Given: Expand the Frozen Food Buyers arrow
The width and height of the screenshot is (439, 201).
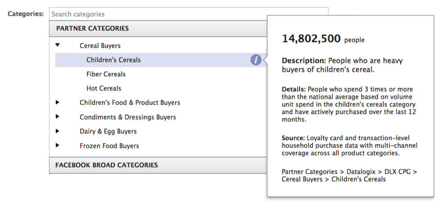Looking at the screenshot, I should 57,145.
